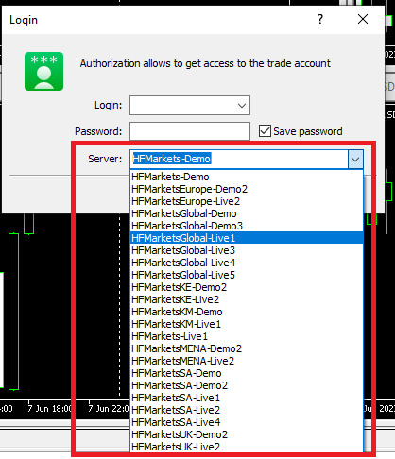Select HFMarketsSA-Live2 server
Screen dimensions: 395x459
point(247,410)
